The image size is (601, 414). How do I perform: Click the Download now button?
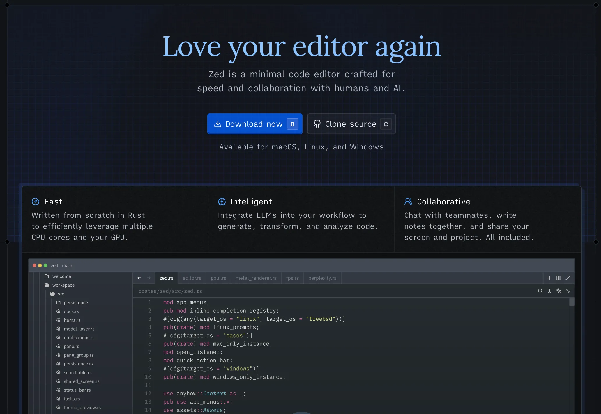tap(254, 124)
